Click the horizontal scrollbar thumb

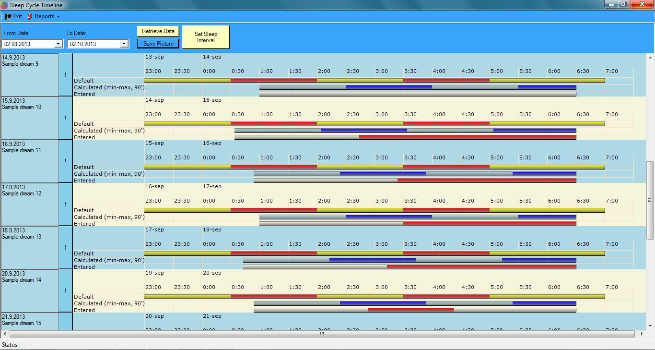[322, 335]
